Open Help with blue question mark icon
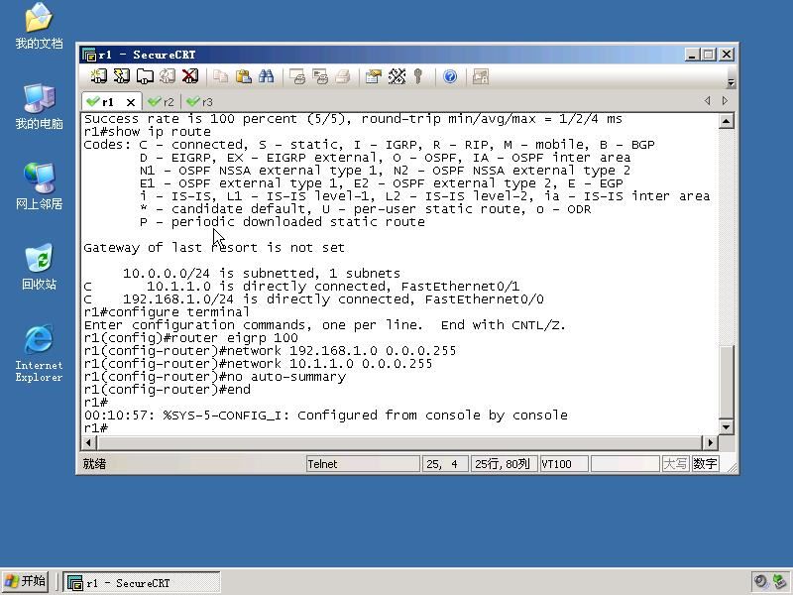Image resolution: width=793 pixels, height=595 pixels. pyautogui.click(x=450, y=76)
